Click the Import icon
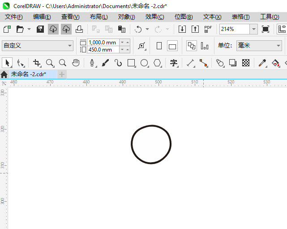Screen dimensions: 287x229 (x=182, y=29)
